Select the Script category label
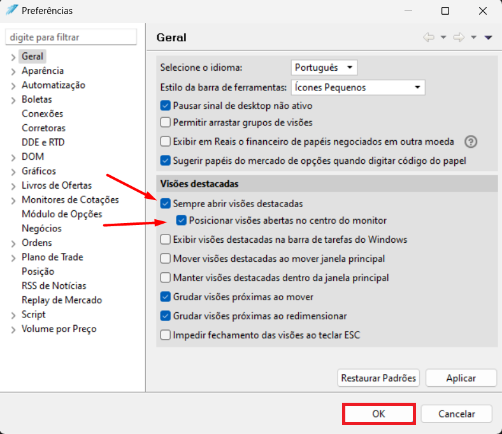The height and width of the screenshot is (434, 502). [x=34, y=315]
